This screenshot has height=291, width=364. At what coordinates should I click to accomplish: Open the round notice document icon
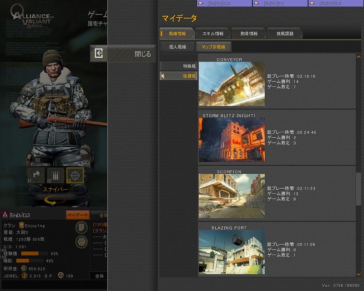[82, 227]
